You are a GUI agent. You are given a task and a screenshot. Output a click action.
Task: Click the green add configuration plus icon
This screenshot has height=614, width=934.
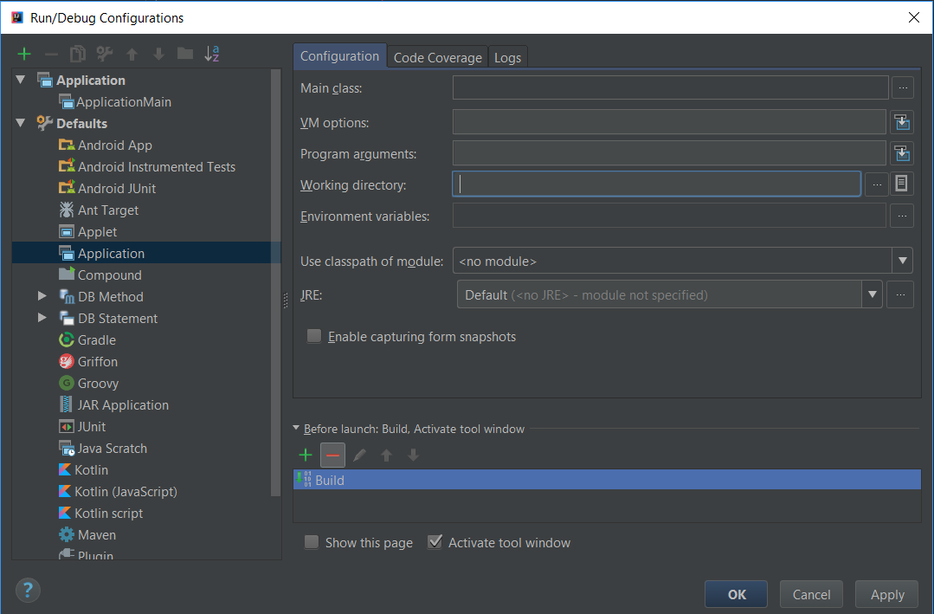point(24,54)
